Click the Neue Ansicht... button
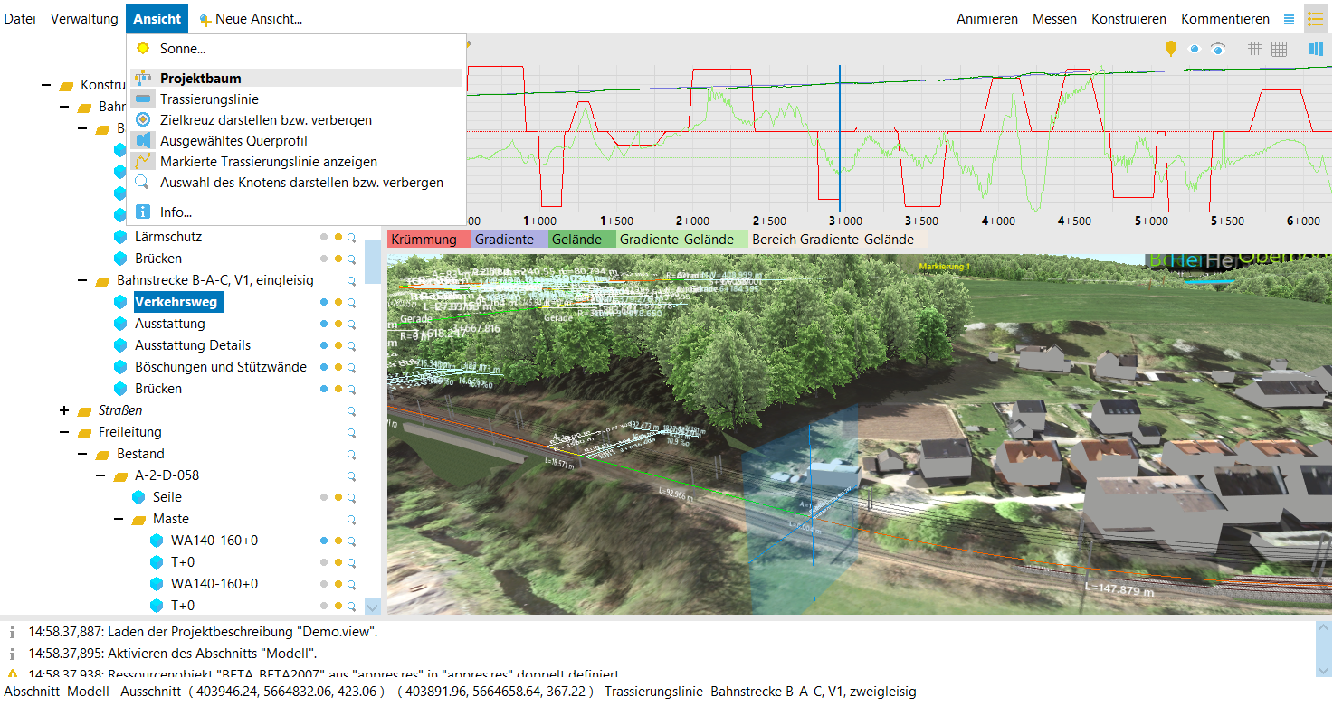This screenshot has height=706, width=1333. pos(251,19)
